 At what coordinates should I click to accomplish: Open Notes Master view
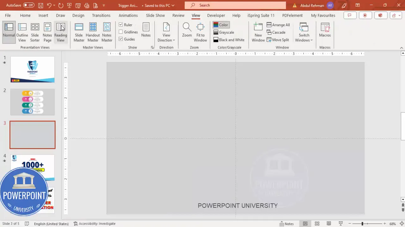coord(107,32)
